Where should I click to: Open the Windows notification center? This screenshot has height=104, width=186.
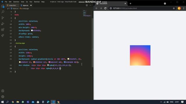coord(182,102)
